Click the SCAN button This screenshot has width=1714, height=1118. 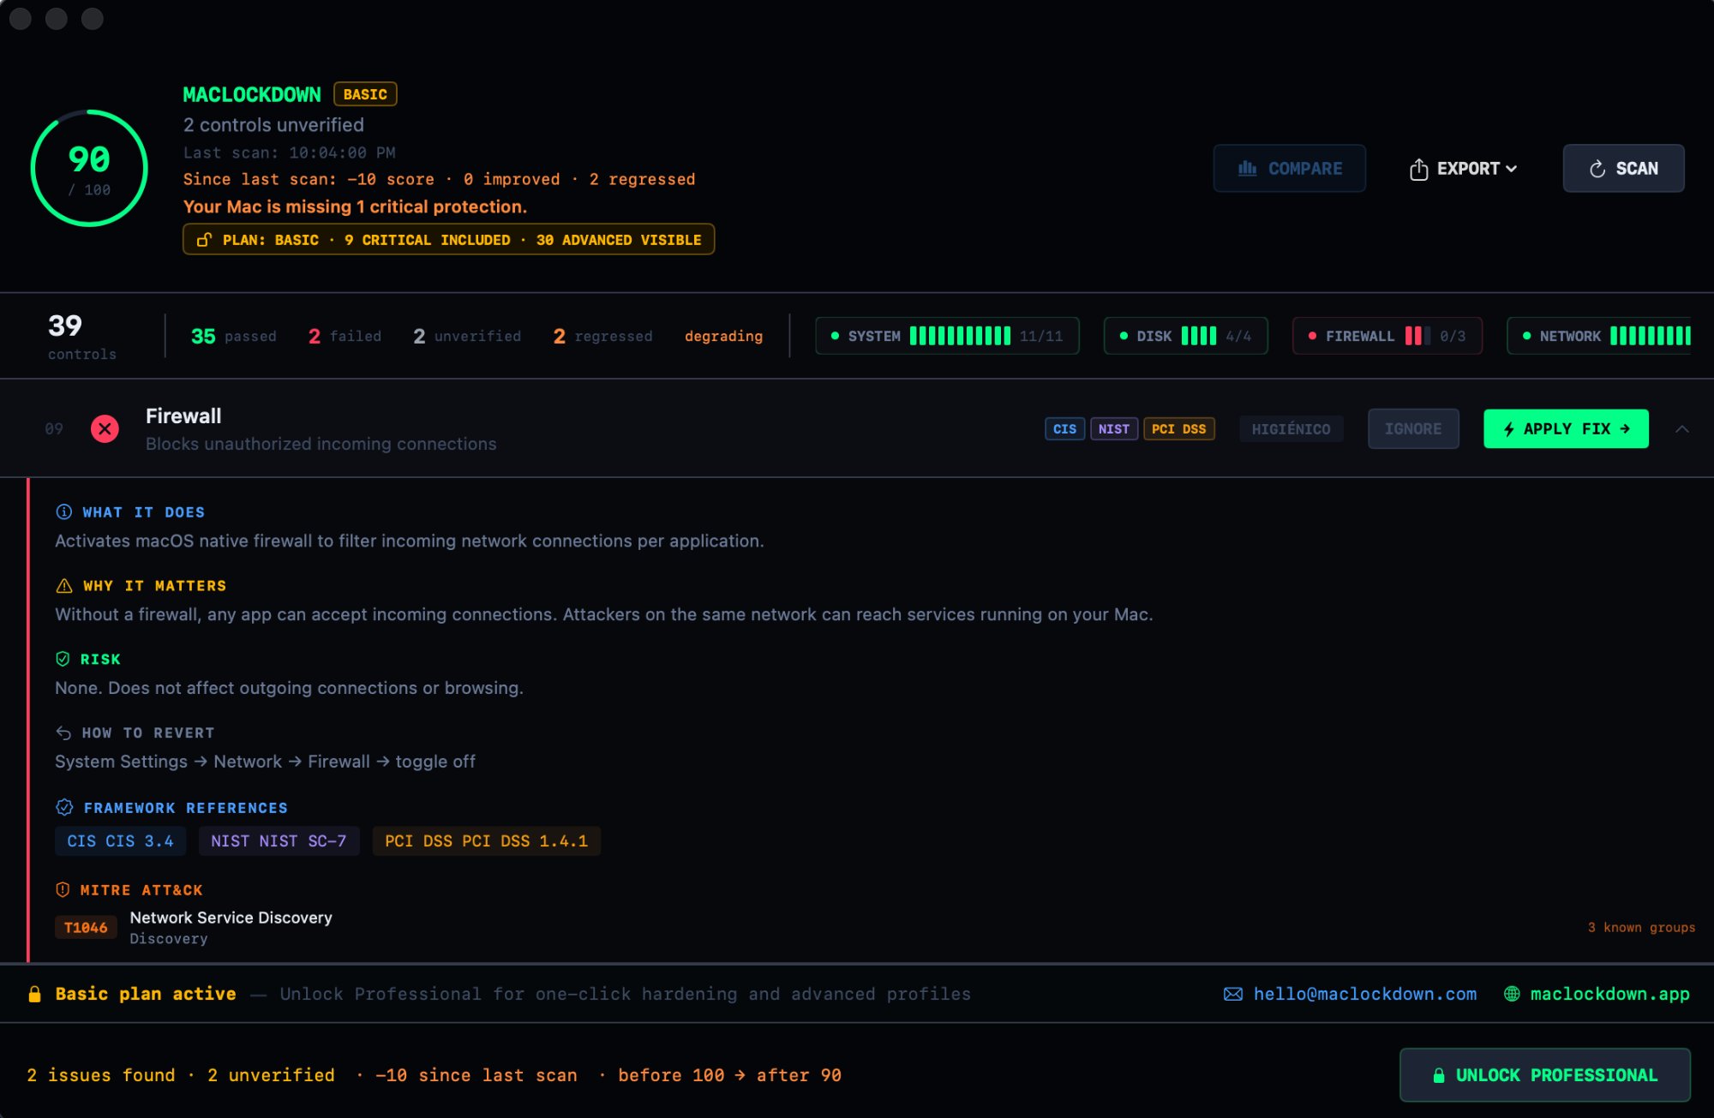click(1623, 169)
